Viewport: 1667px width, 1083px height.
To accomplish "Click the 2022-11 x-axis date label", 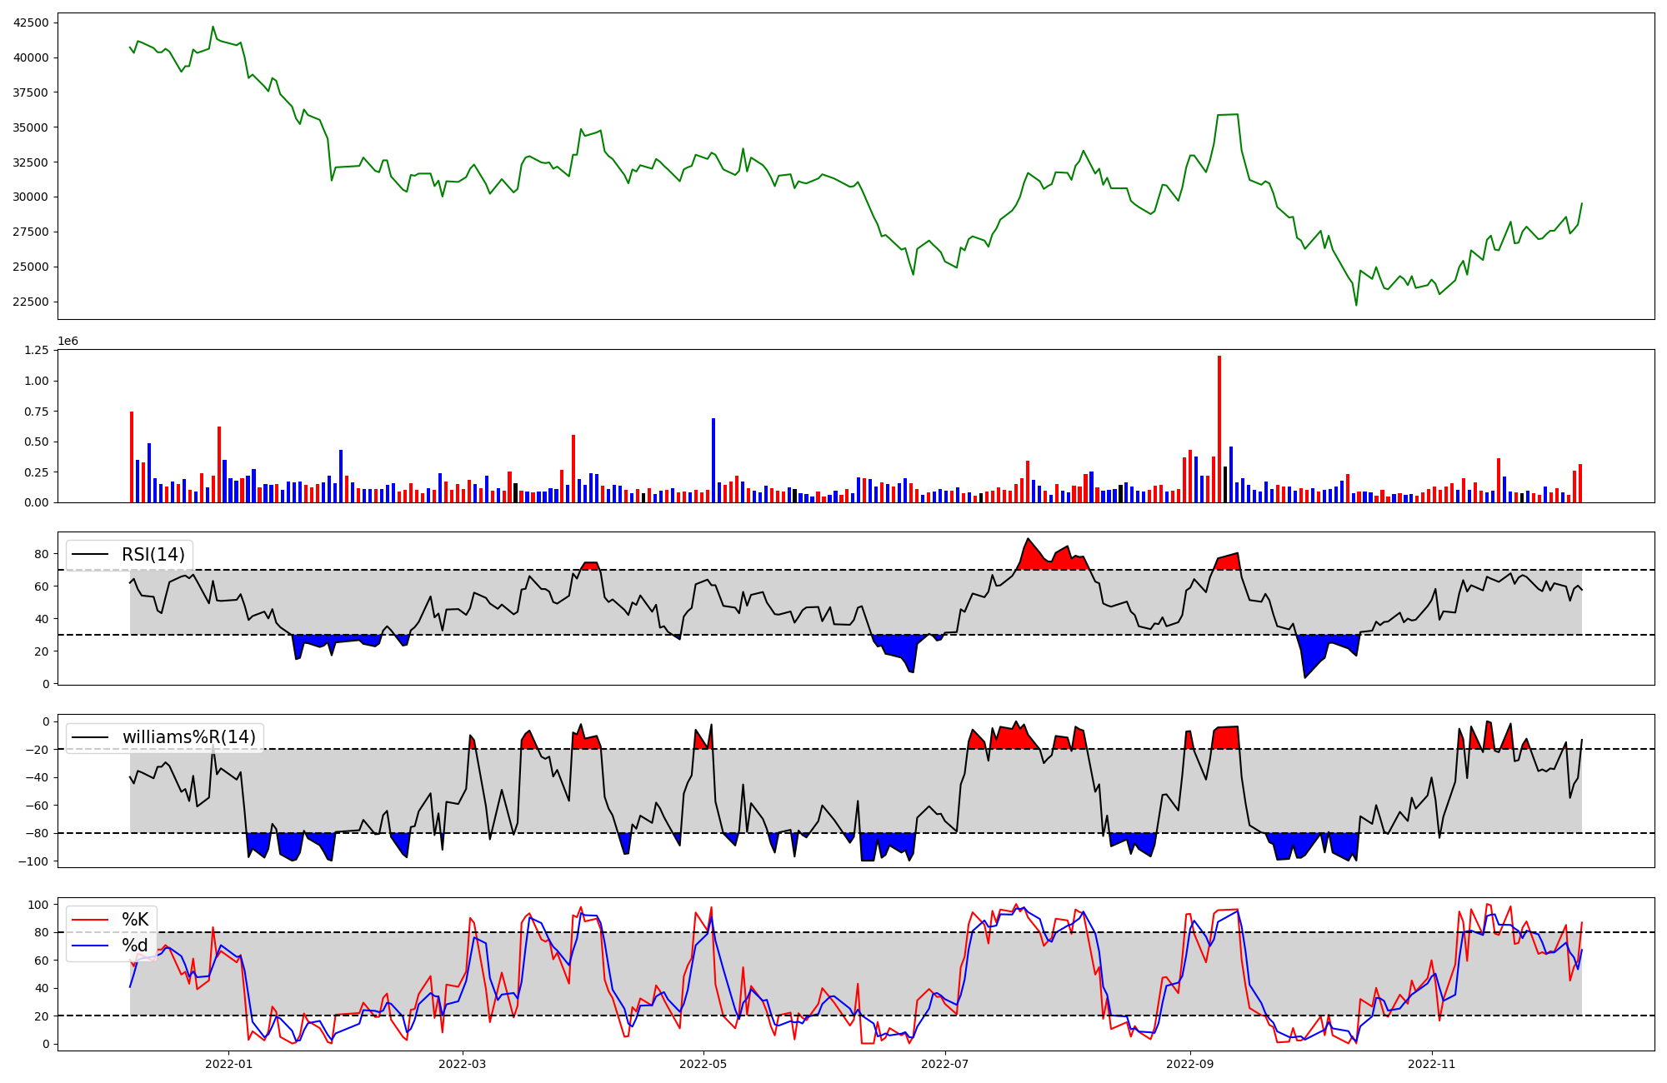I will [x=1432, y=1064].
